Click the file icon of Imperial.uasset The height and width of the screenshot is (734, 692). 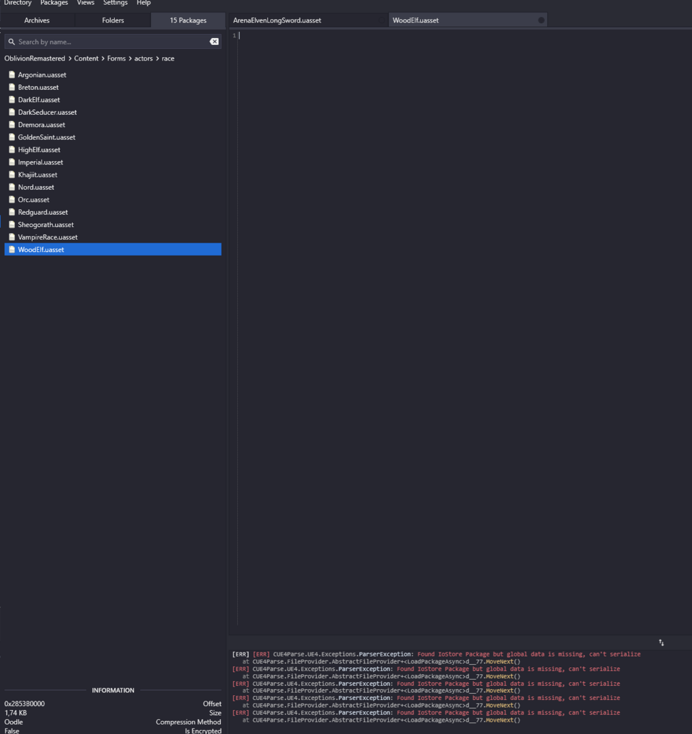[x=12, y=162]
